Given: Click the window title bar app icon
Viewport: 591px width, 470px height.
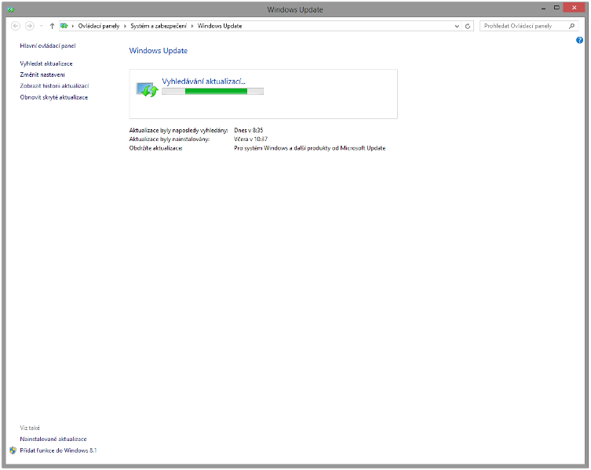Looking at the screenshot, I should [10, 9].
